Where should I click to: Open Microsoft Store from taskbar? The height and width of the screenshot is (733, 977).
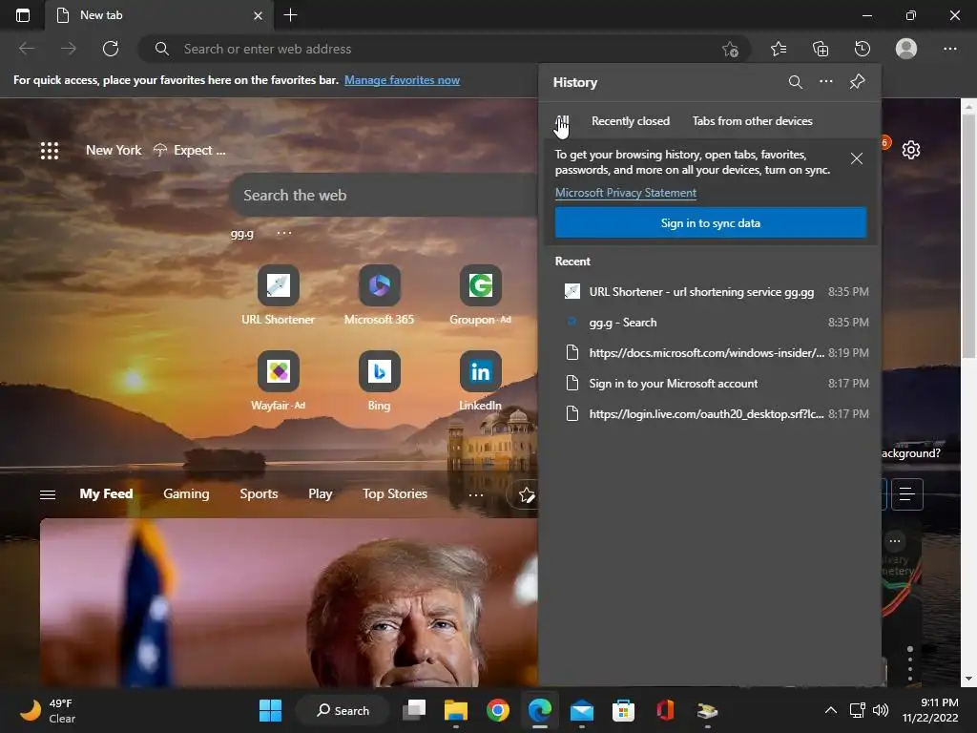coord(623,710)
